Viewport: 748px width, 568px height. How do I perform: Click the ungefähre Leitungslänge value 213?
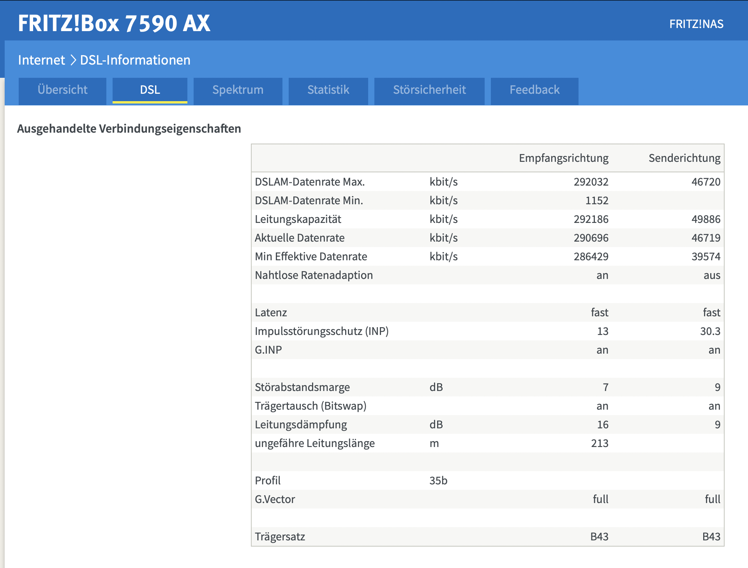click(x=599, y=443)
